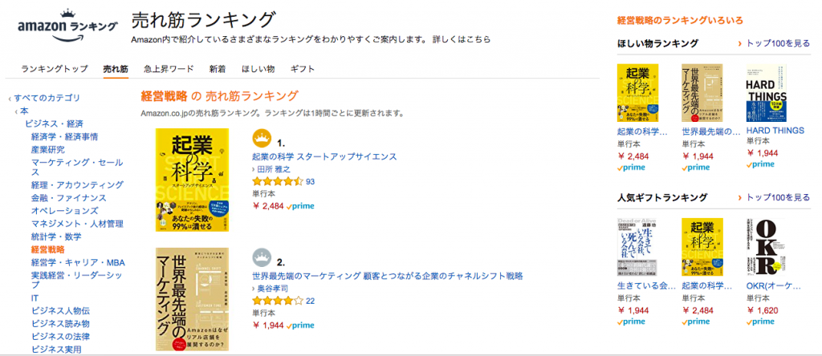This screenshot has height=356, width=822.
Task: Open the 起業の科学 book cover in main list
Action: pos(192,180)
